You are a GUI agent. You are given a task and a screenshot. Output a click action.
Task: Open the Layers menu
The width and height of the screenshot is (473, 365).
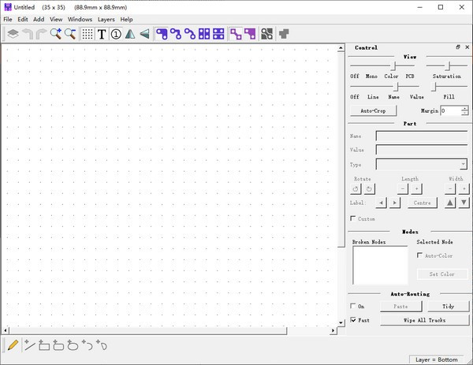pos(106,19)
